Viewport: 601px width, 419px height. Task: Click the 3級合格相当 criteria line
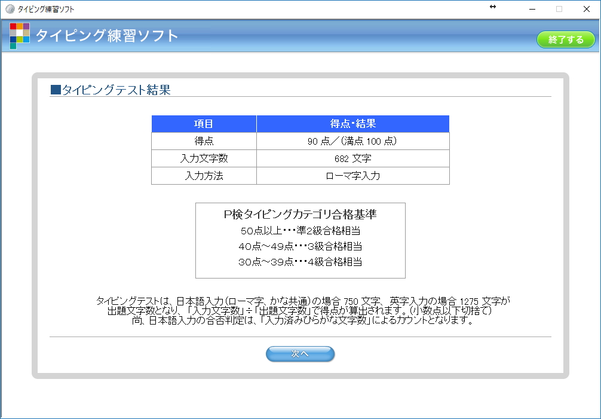pos(300,246)
